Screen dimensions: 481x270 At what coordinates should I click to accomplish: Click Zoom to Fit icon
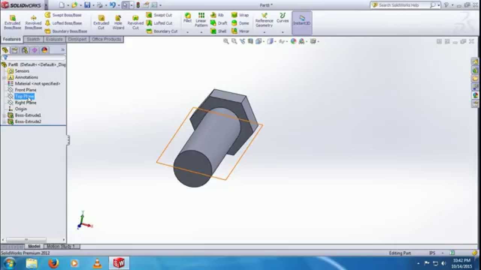pos(226,41)
